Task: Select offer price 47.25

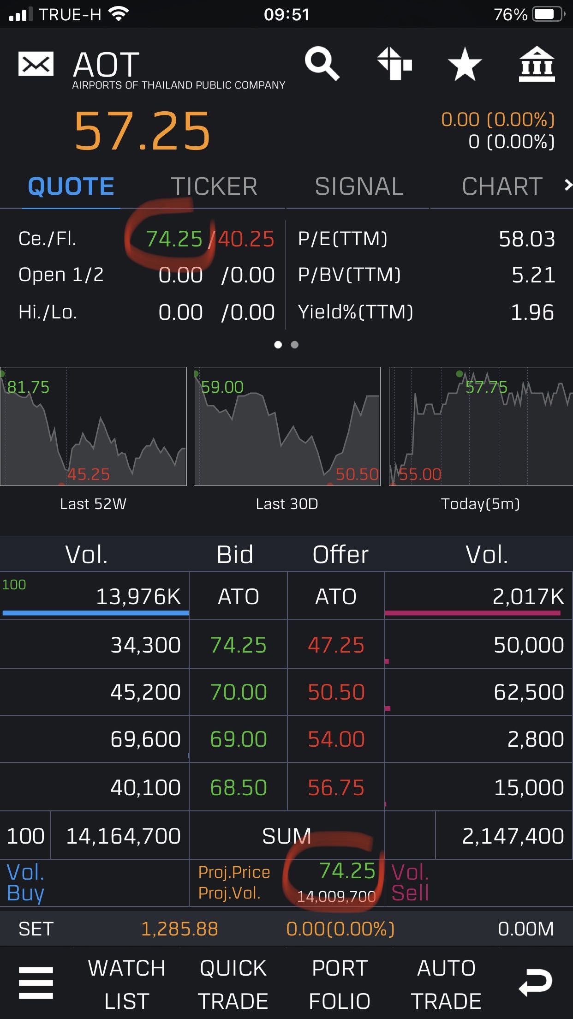Action: pos(336,645)
